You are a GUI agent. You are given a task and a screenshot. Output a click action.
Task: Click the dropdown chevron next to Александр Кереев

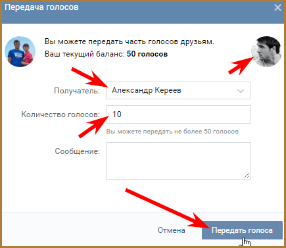[x=241, y=91]
